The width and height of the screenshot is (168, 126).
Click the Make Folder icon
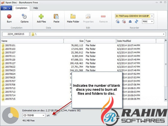pyautogui.click(x=73, y=16)
